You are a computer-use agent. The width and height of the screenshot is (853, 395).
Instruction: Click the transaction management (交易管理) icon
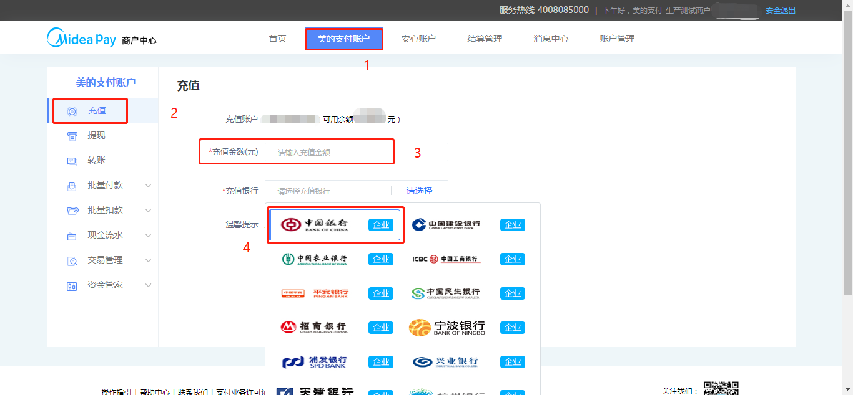(72, 260)
